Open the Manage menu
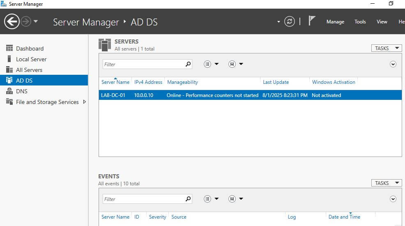Viewport: 405px width, 226px height. [335, 22]
